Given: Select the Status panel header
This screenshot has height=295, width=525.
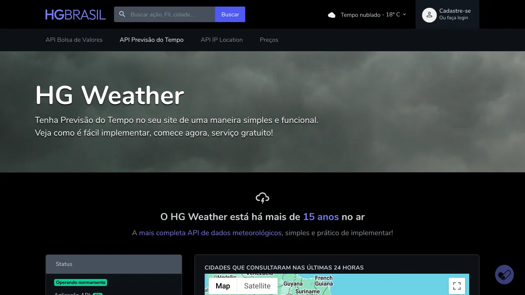Looking at the screenshot, I should tap(114, 264).
